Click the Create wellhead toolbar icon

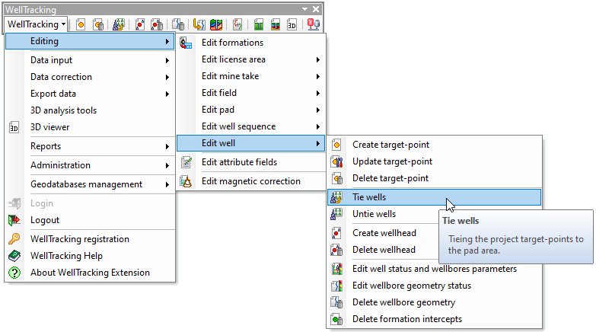coord(140,24)
